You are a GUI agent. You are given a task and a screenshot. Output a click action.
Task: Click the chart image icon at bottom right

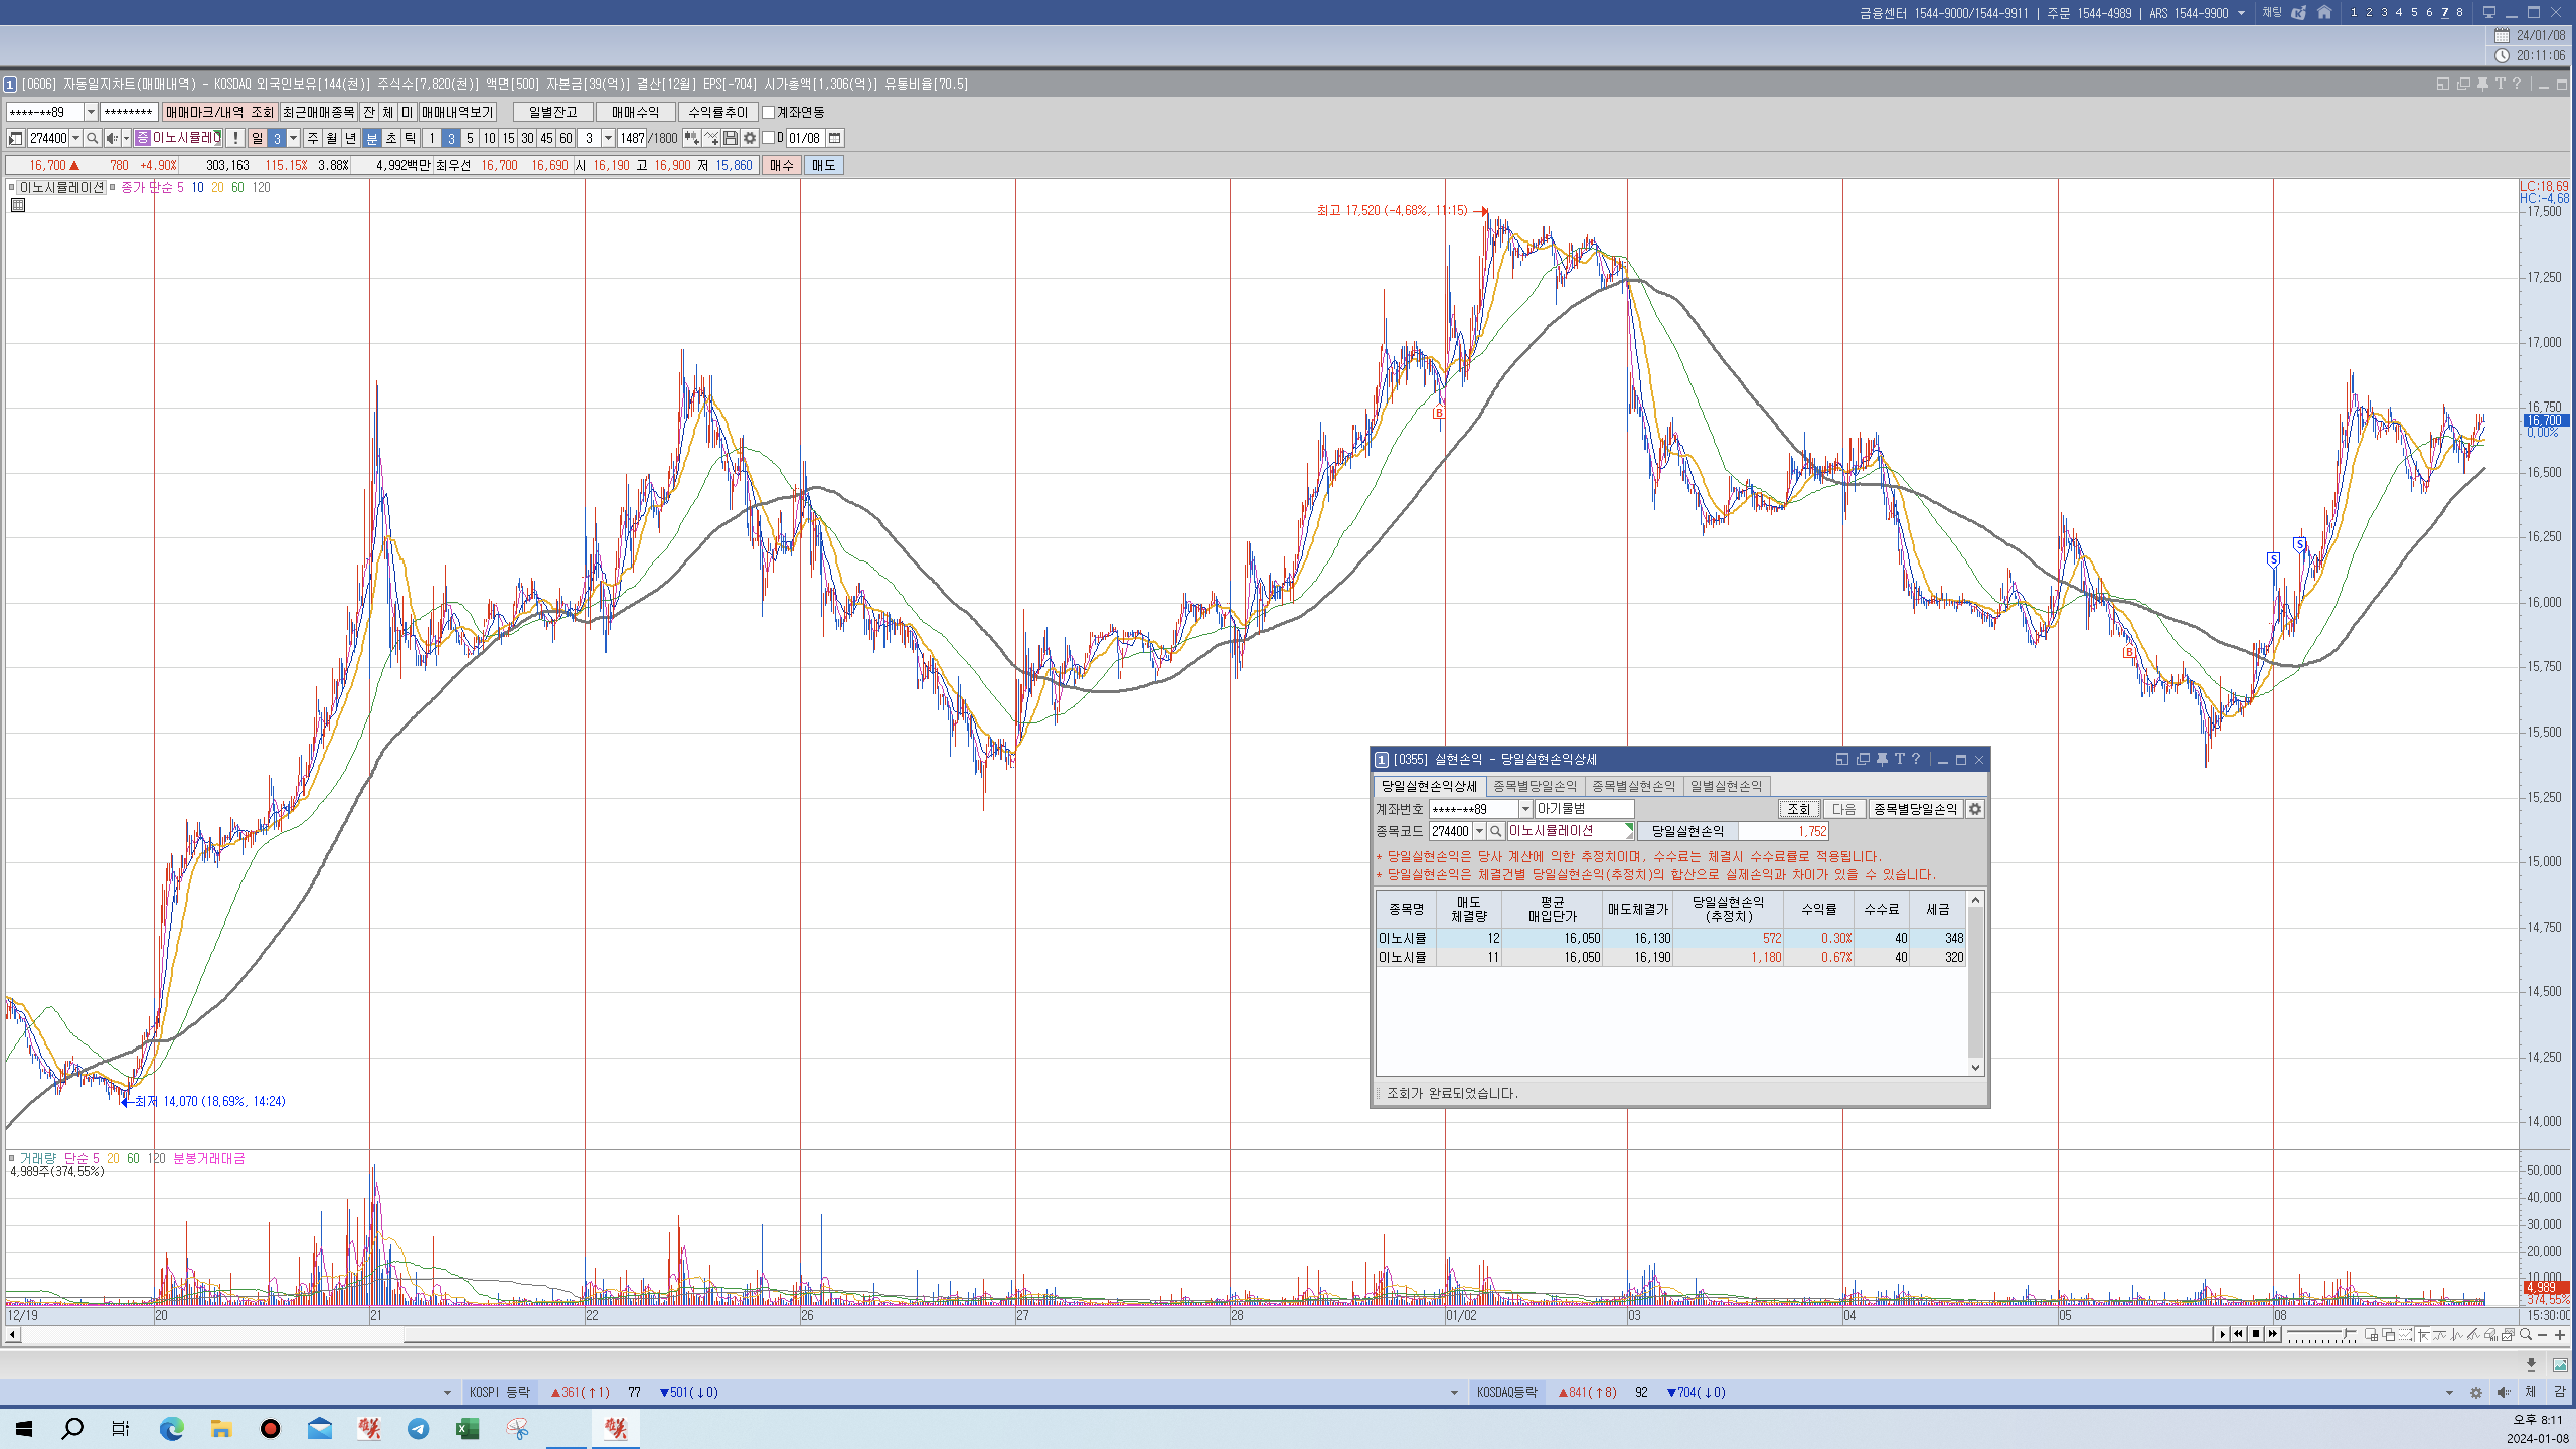pos(2560,1364)
